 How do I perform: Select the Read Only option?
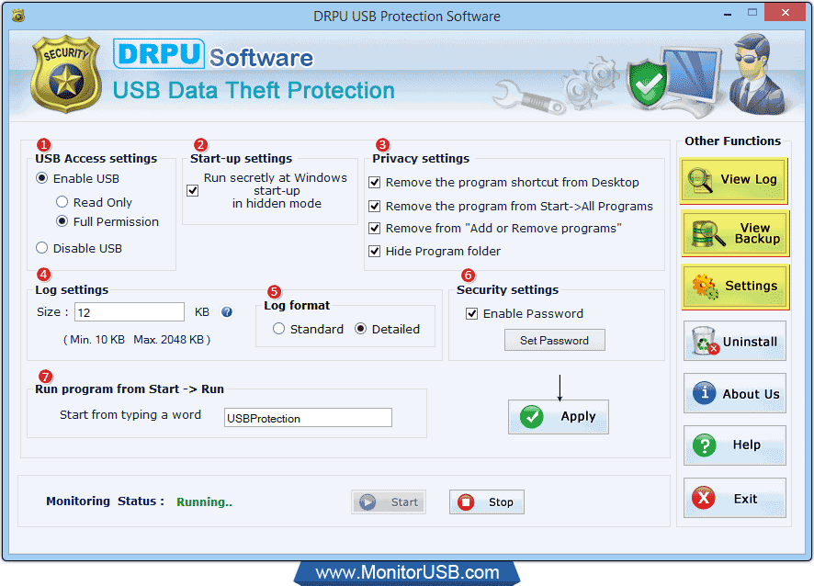click(62, 201)
